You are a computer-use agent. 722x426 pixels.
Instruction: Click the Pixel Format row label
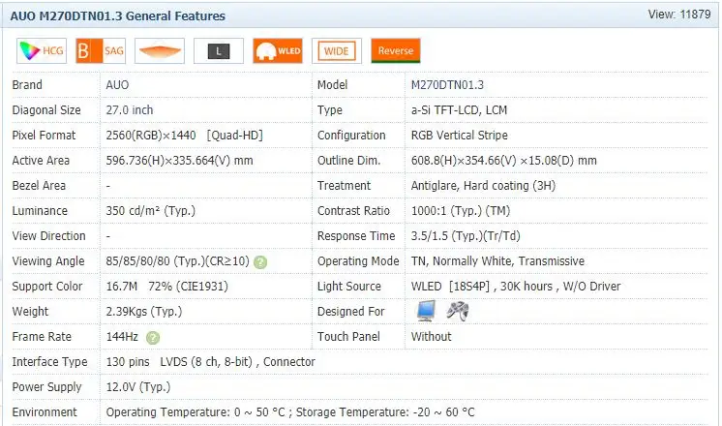click(44, 136)
